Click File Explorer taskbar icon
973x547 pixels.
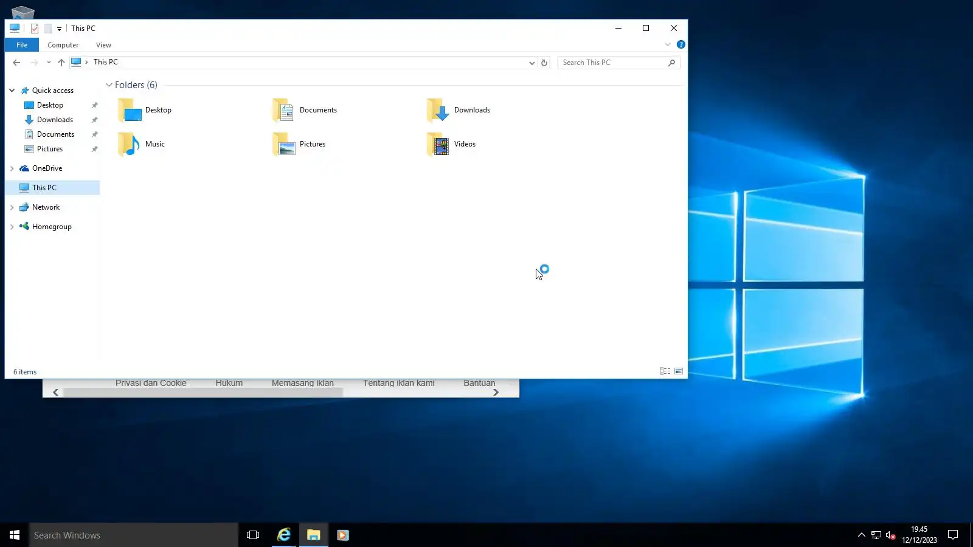point(313,535)
